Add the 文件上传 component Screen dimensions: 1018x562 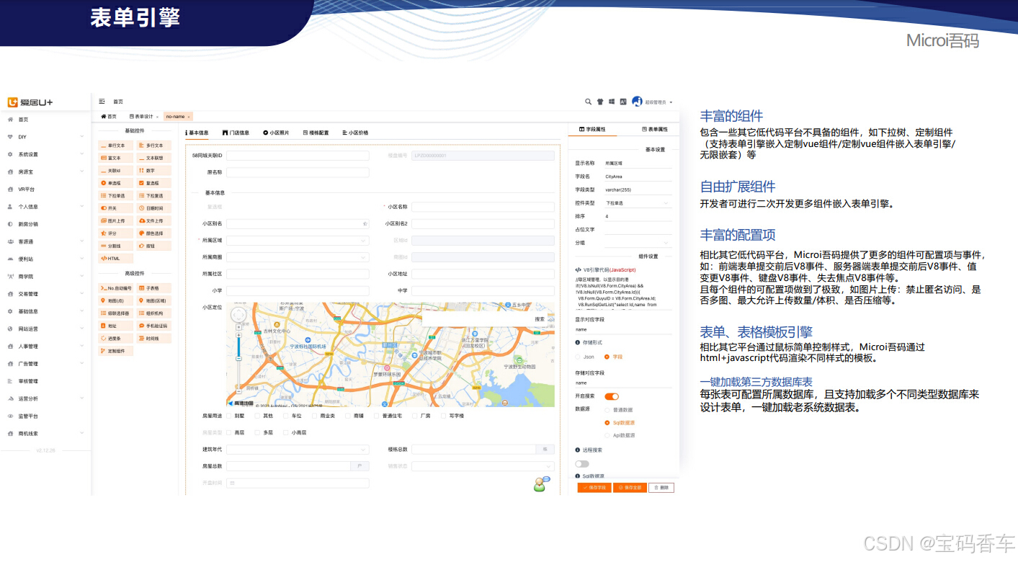tap(154, 220)
